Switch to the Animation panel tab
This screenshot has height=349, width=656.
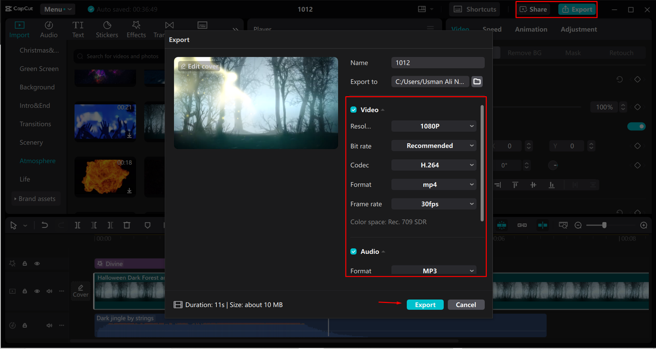tap(531, 29)
